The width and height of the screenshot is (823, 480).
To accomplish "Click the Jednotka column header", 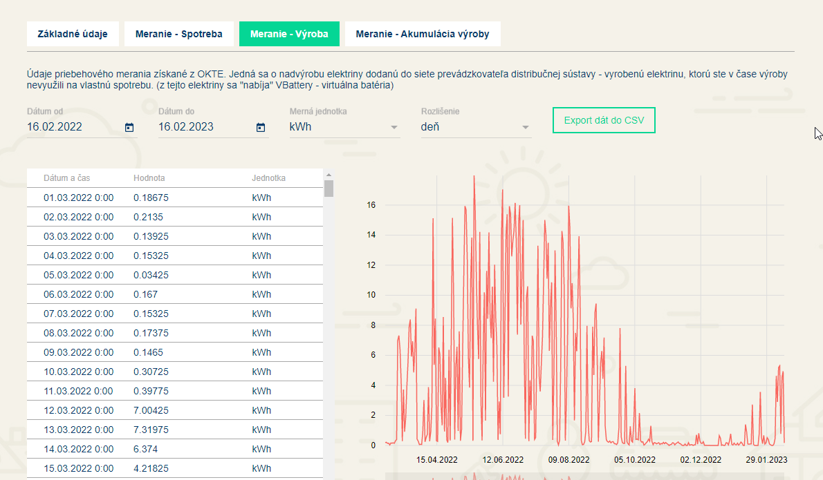I will tap(269, 178).
